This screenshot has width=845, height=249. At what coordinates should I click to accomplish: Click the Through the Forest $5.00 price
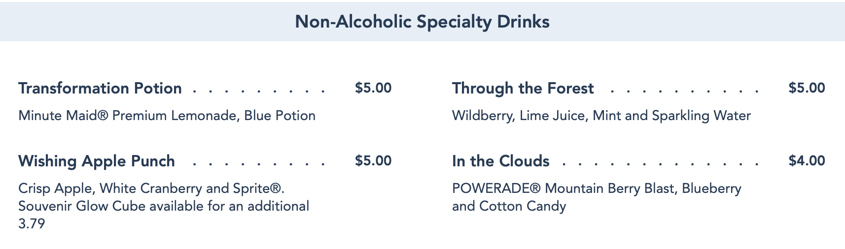point(807,88)
